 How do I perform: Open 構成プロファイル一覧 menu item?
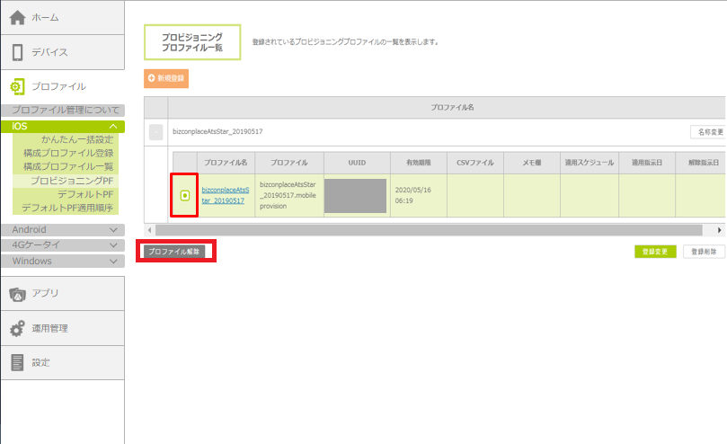click(68, 167)
